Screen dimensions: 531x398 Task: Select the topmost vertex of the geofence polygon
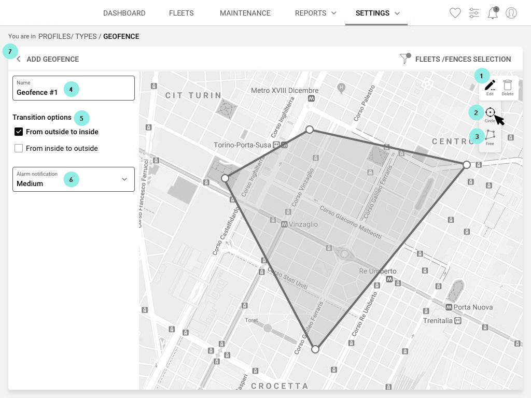click(310, 130)
